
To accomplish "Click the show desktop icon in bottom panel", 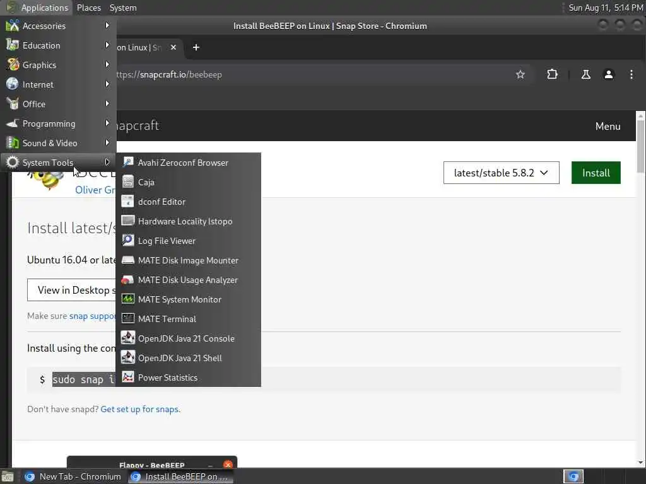I will coord(8,476).
